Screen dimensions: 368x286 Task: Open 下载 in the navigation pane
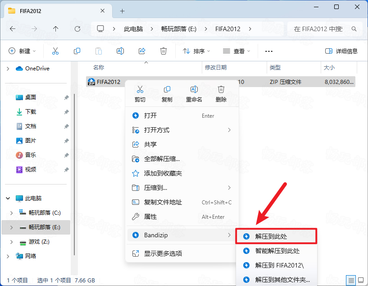[x=31, y=111]
